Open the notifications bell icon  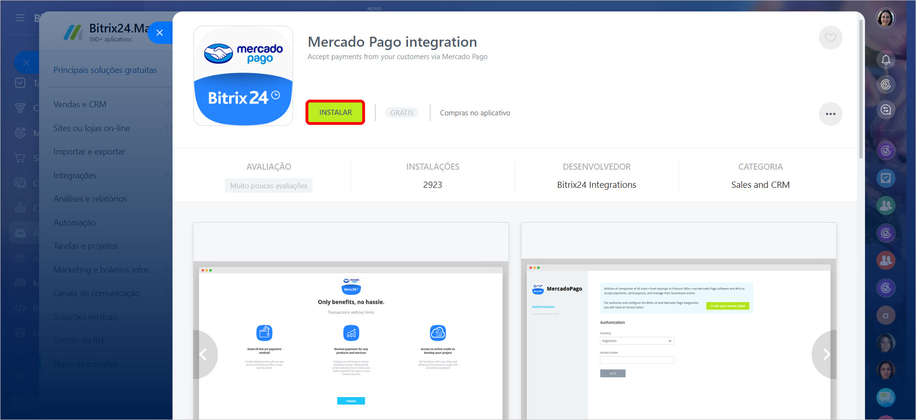pyautogui.click(x=885, y=60)
